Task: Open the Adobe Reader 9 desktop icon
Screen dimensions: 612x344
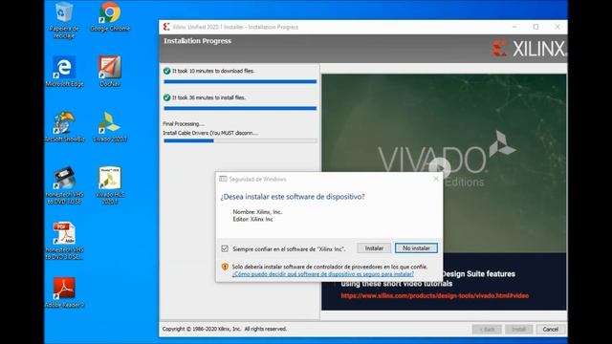Action: click(x=64, y=293)
